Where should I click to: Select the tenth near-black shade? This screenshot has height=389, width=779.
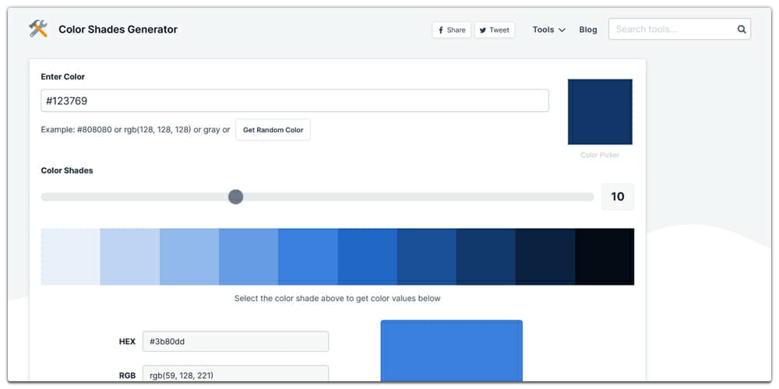point(605,257)
